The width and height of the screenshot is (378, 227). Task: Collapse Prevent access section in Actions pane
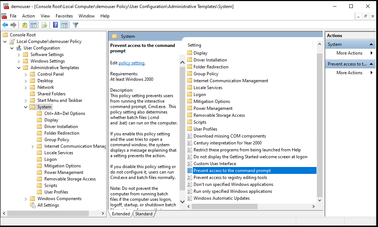pos(371,64)
